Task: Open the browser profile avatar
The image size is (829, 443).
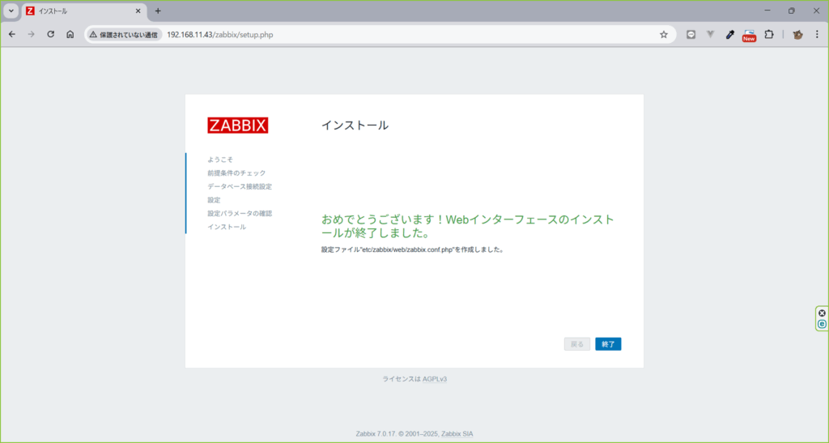Action: [797, 34]
